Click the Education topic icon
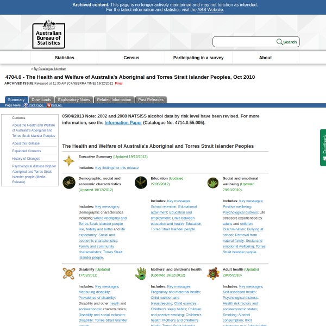Image resolution: width=326 pixels, height=326 pixels. (141, 183)
